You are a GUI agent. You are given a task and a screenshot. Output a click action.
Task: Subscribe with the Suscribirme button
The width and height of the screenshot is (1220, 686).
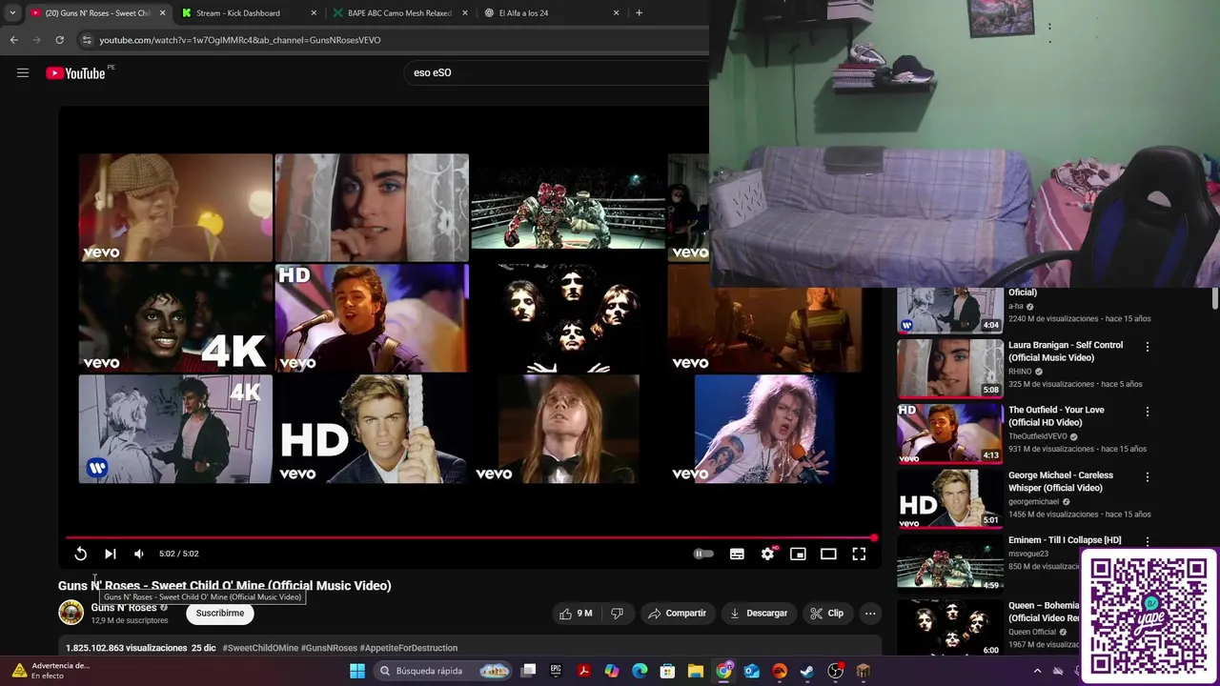click(220, 614)
